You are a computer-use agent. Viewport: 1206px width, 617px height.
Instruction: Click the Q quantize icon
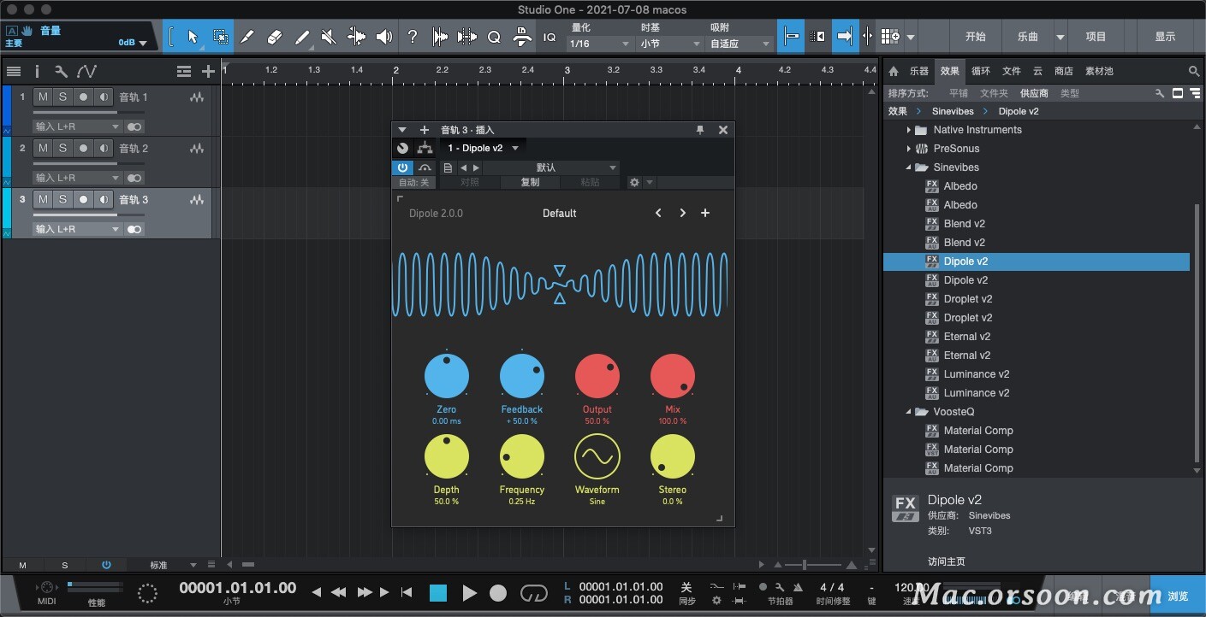494,37
